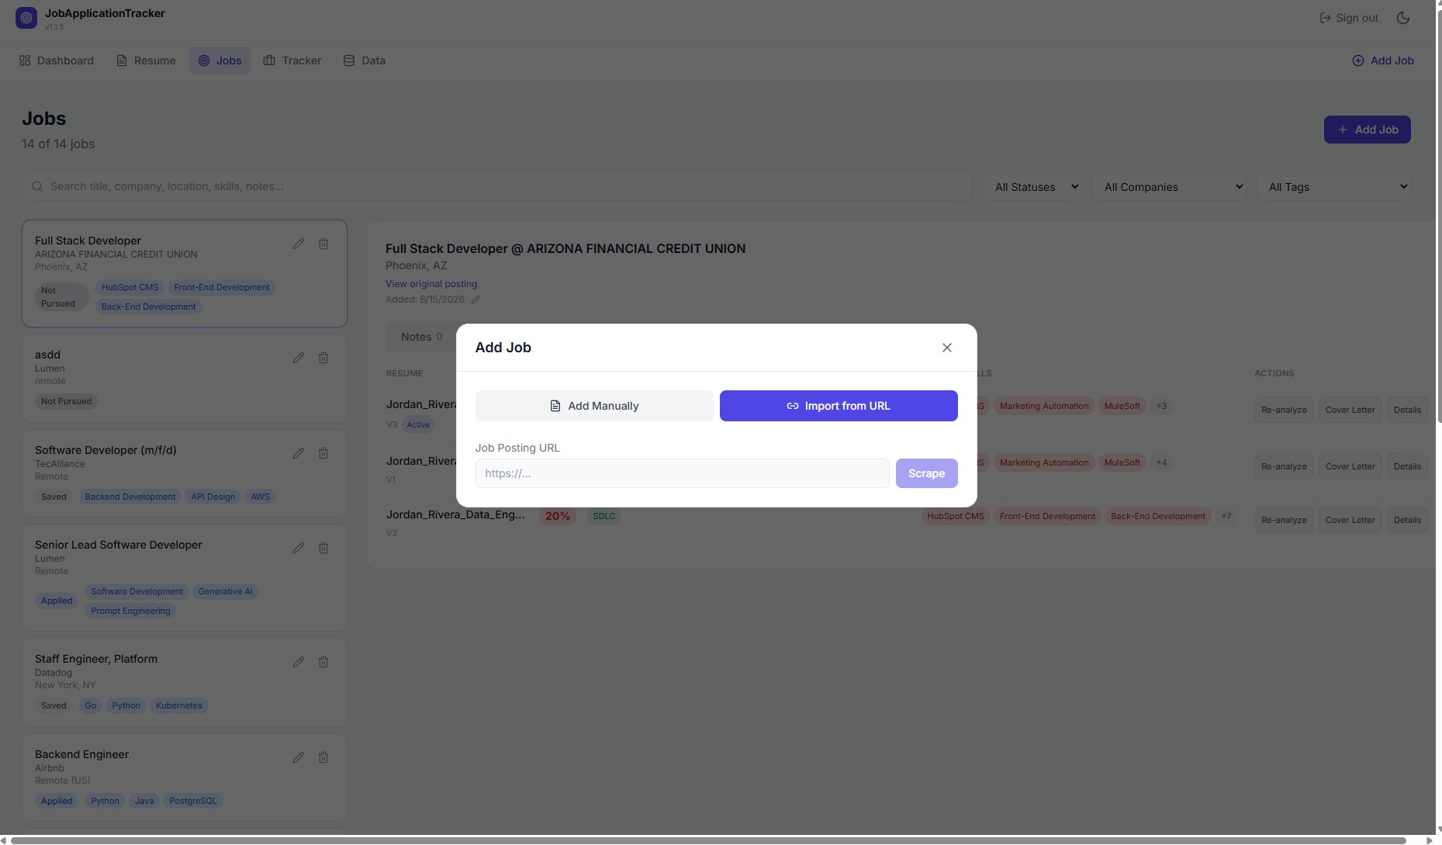This screenshot has width=1442, height=845.
Task: Click the Scrape button
Action: click(926, 473)
